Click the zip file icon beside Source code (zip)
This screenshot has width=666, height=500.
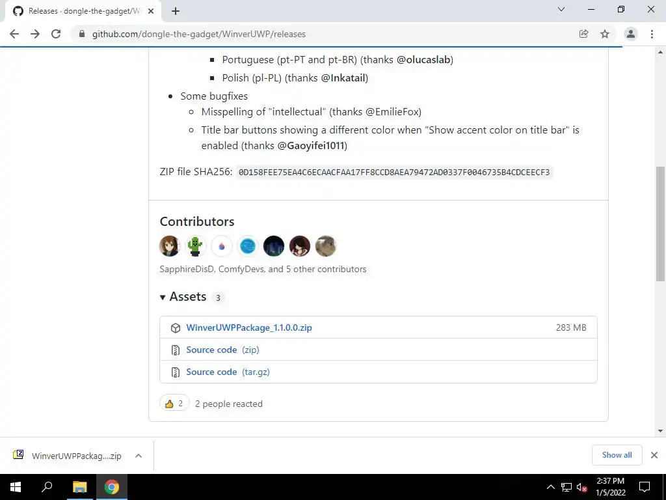[x=176, y=350]
